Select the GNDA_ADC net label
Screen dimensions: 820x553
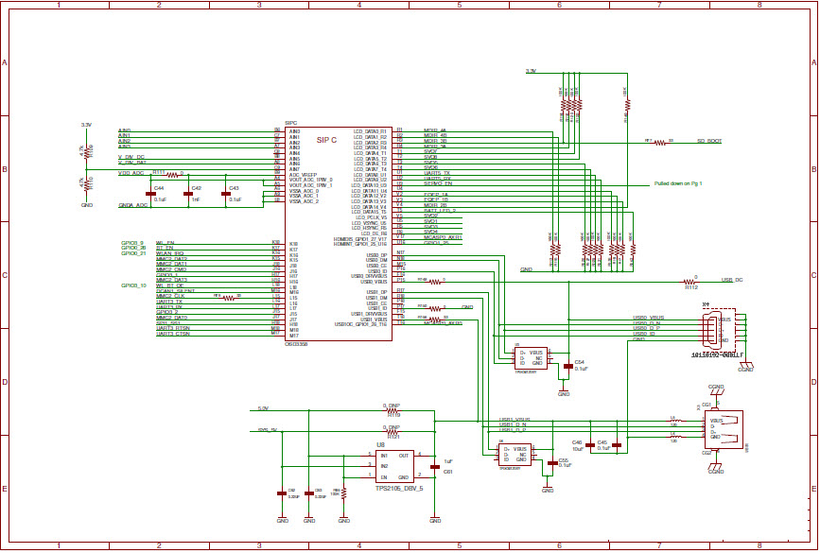[x=133, y=205]
